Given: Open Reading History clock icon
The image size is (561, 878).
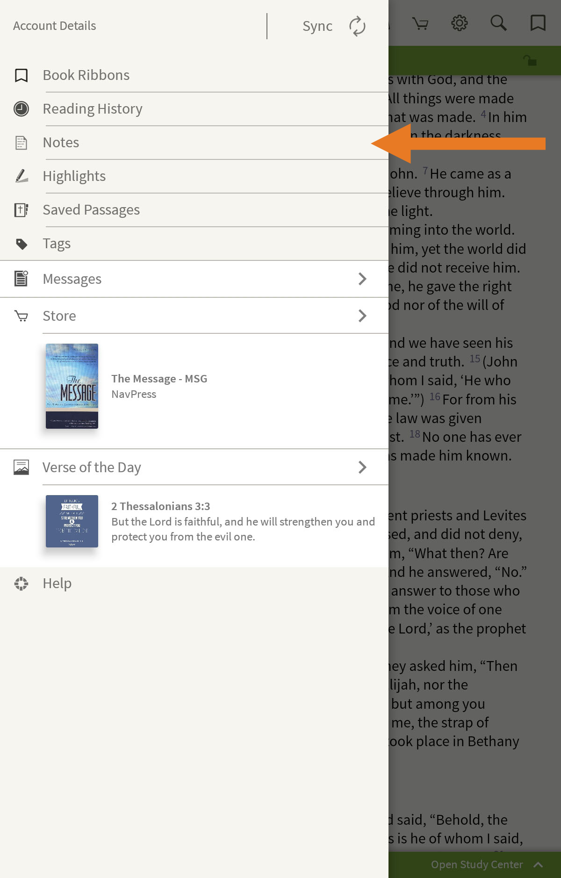Looking at the screenshot, I should [21, 109].
